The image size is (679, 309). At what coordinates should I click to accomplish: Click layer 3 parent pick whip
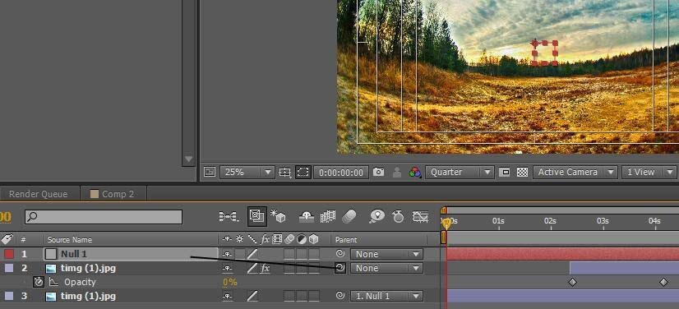pos(340,296)
